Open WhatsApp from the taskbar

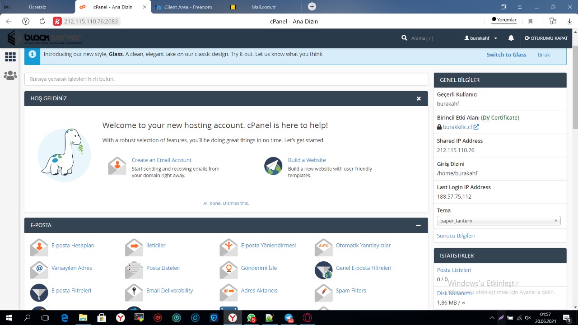(252, 318)
